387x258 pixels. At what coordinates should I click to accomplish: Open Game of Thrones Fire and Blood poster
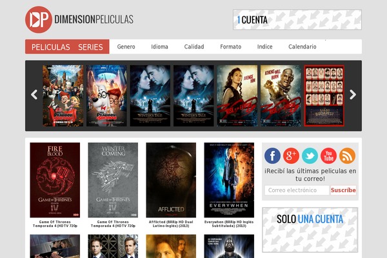55,180
